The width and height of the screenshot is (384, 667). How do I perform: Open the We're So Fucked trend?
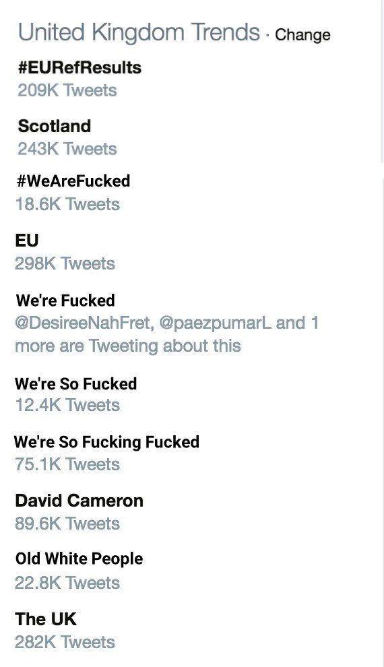[x=75, y=384]
